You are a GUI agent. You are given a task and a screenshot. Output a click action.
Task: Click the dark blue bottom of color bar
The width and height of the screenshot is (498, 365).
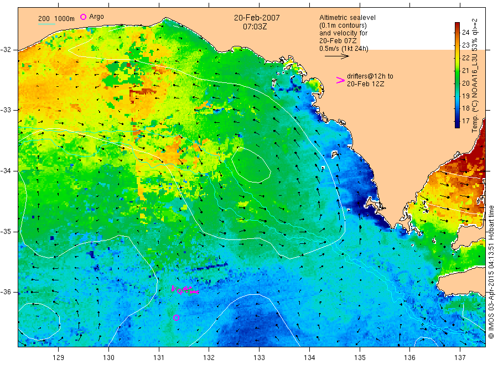[x=458, y=124]
